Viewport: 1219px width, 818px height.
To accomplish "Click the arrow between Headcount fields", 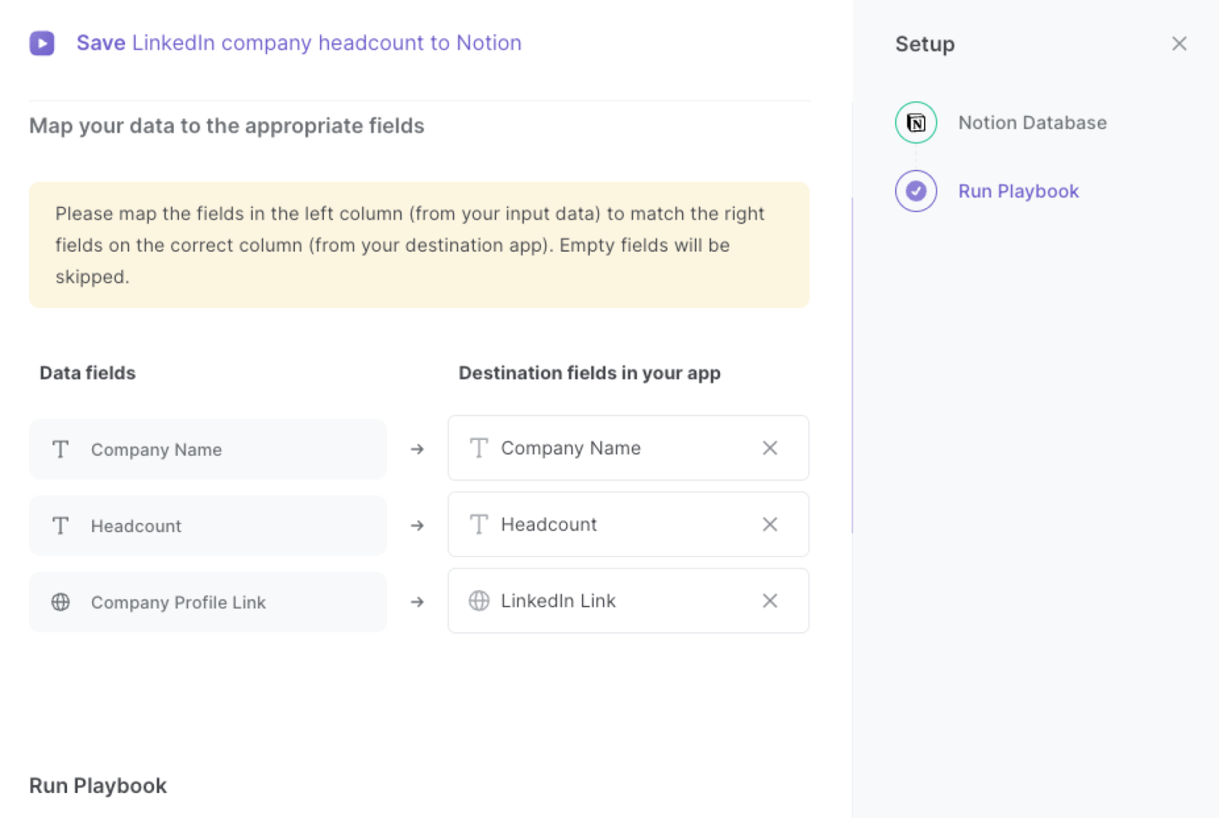I will pos(417,525).
